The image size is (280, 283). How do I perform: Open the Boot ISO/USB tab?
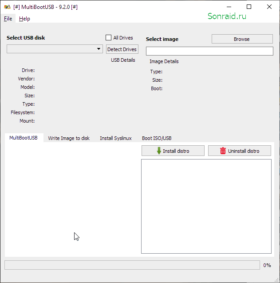[157, 138]
